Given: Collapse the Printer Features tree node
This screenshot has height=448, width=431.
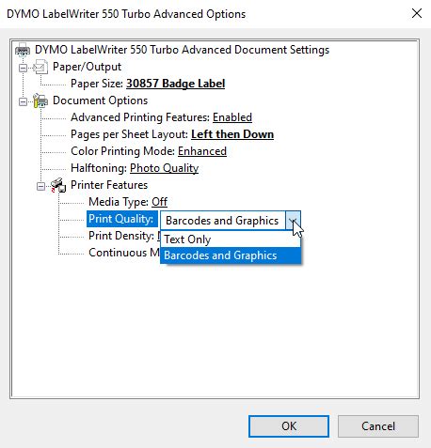Looking at the screenshot, I should (x=40, y=186).
